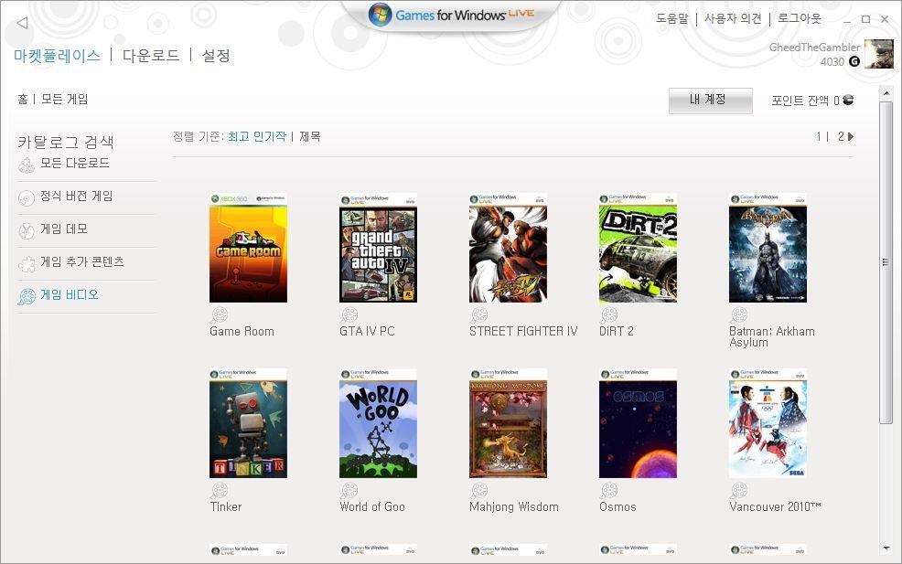Click the 게임 비디오 film reel icon
This screenshot has width=902, height=564.
(x=27, y=296)
